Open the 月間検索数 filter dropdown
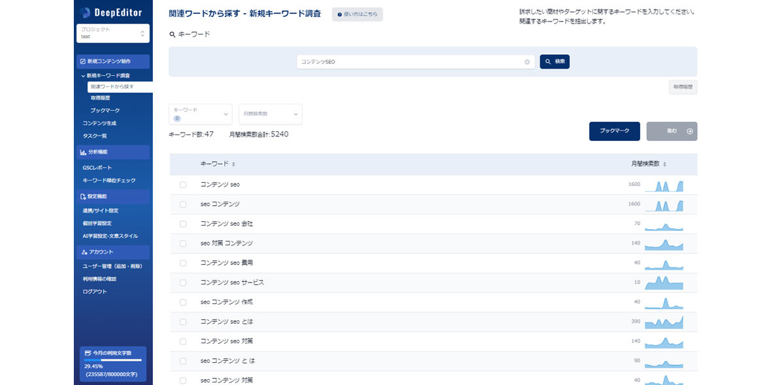 (x=270, y=114)
